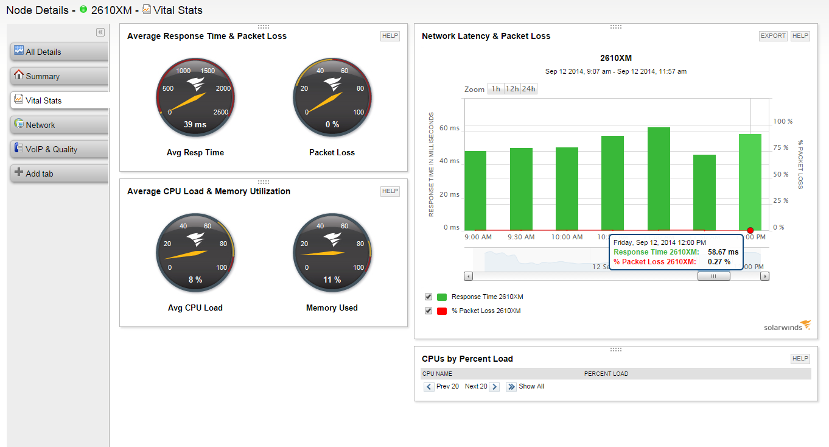Click the 9:30 AM response time bar
Image resolution: width=829 pixels, height=447 pixels.
(521, 188)
